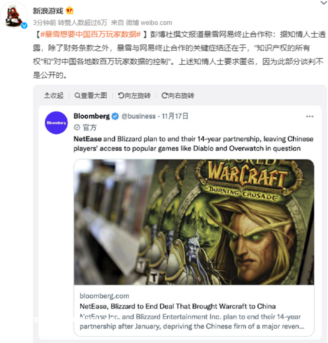Open the bloomberg.com domain link
328x343 pixels.
coord(105,296)
